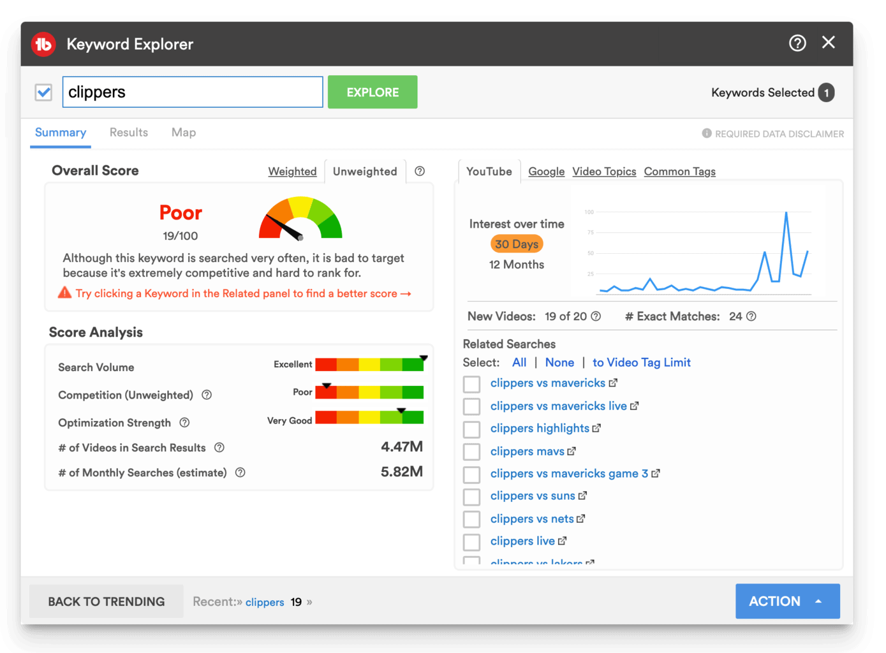Open external link icon for clippers live

pos(562,541)
